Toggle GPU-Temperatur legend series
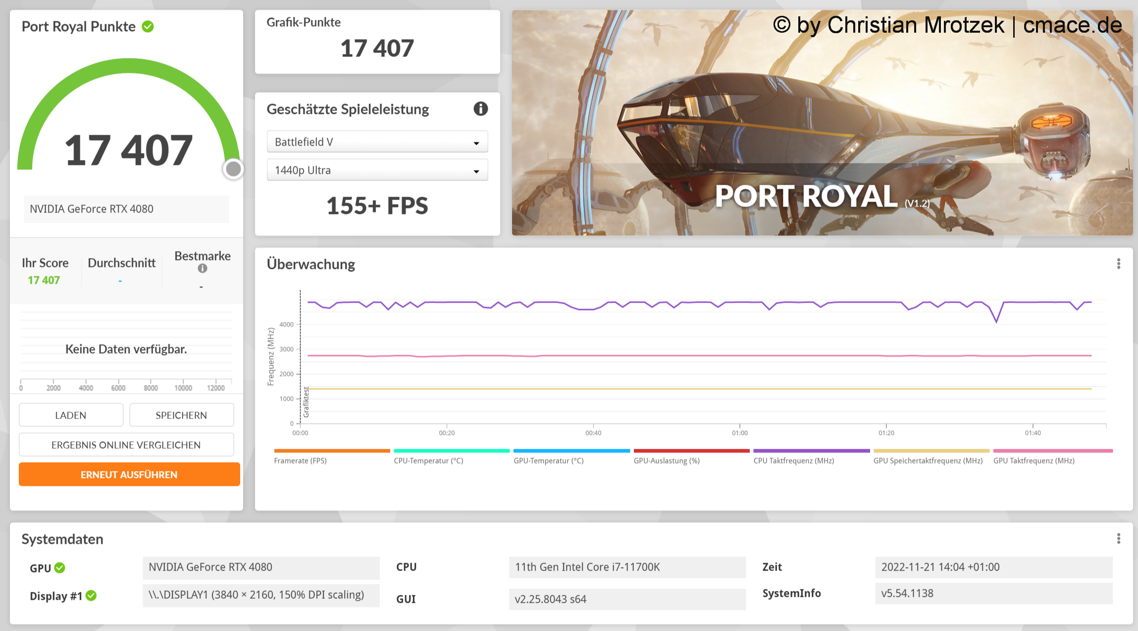Screen dimensions: 1138x631 coord(548,461)
